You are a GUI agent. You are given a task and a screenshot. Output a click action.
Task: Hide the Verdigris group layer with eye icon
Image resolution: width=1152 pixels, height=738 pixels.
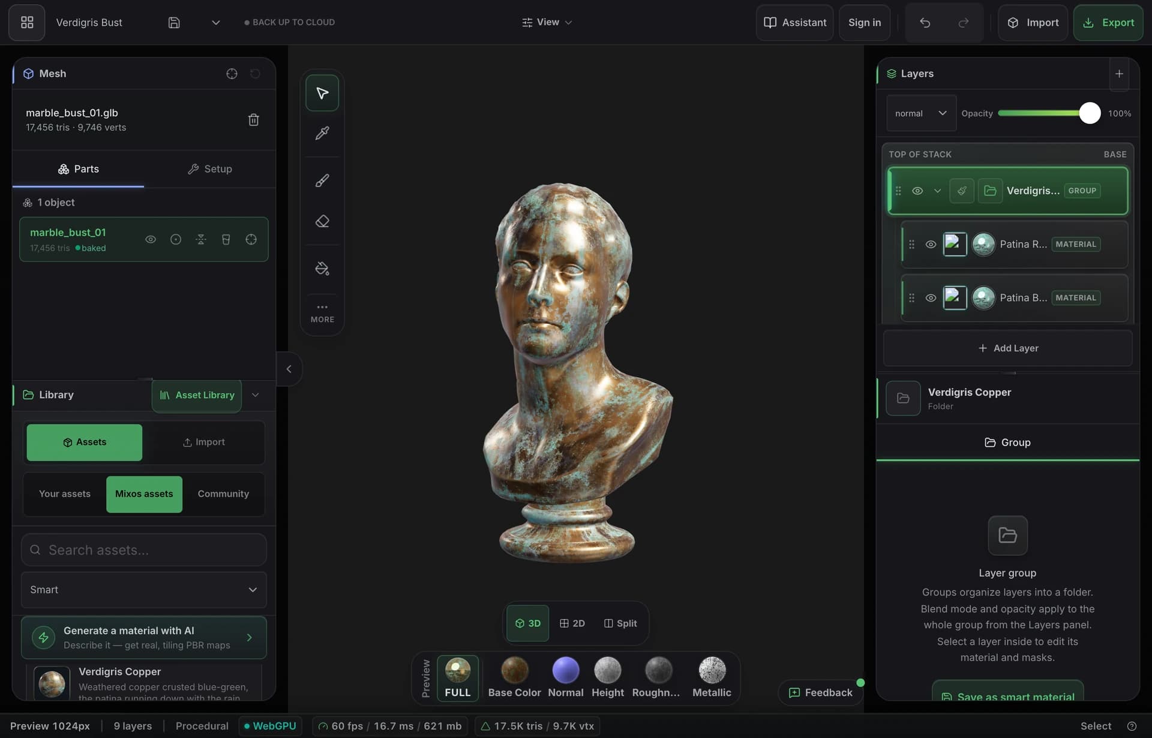click(x=917, y=191)
